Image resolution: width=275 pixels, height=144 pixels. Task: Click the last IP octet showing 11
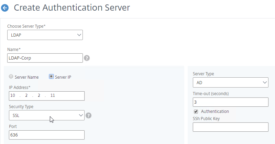click(x=53, y=95)
